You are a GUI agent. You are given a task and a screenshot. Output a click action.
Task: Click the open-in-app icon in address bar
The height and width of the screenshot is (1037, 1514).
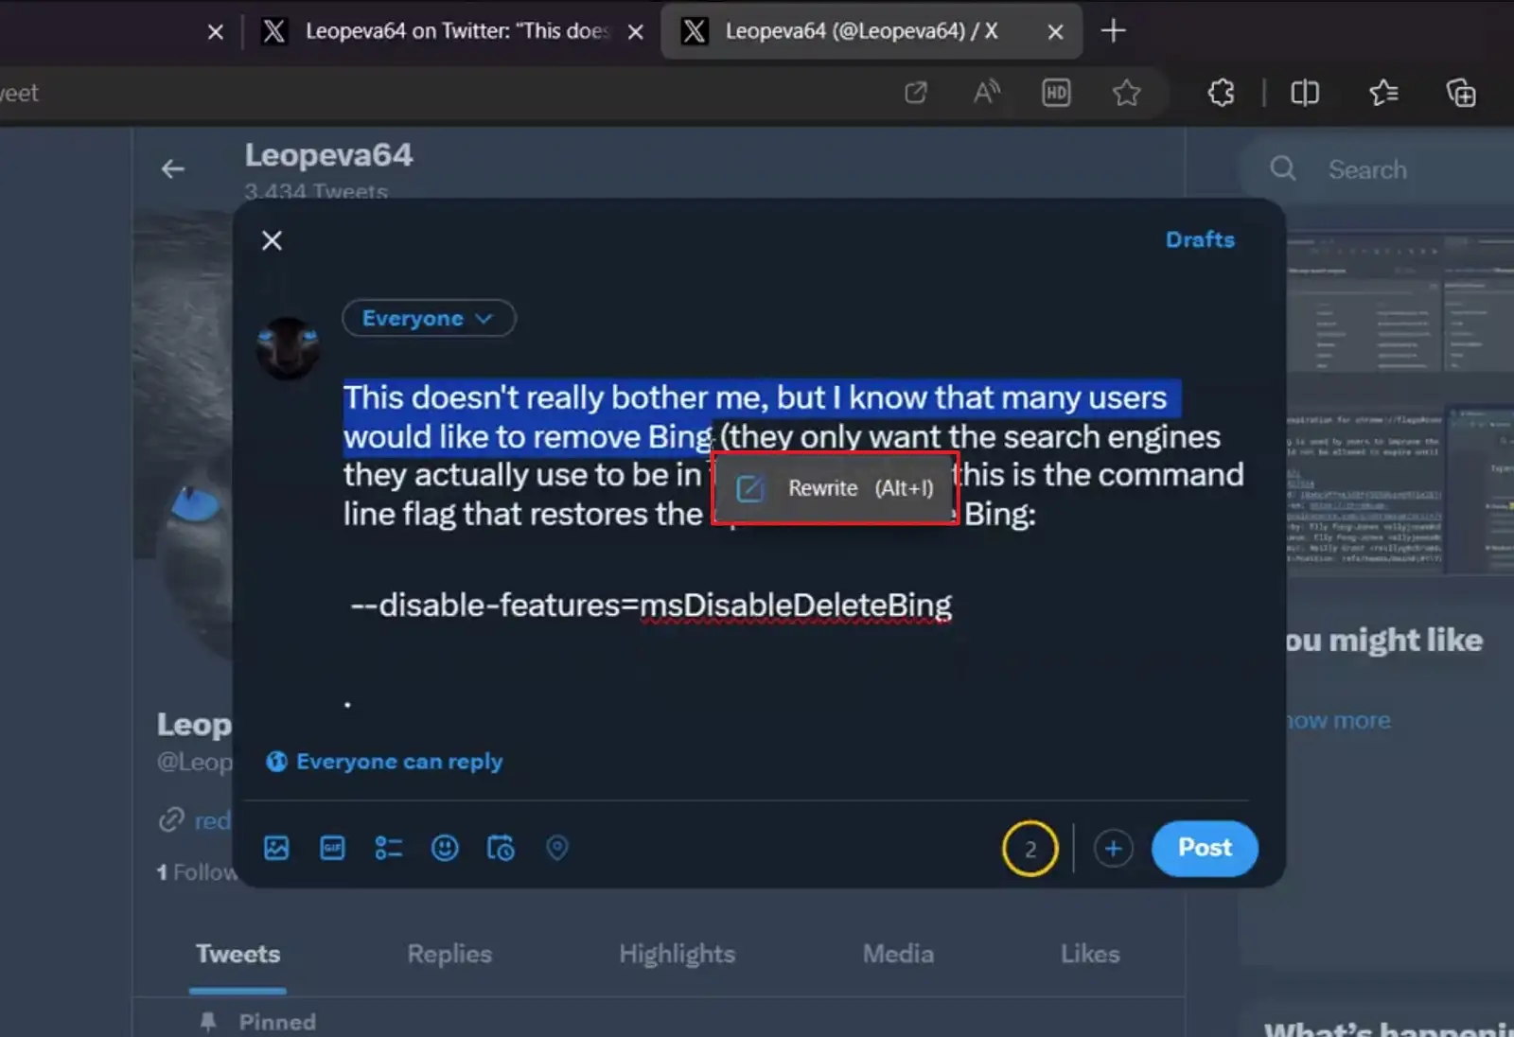tap(916, 93)
